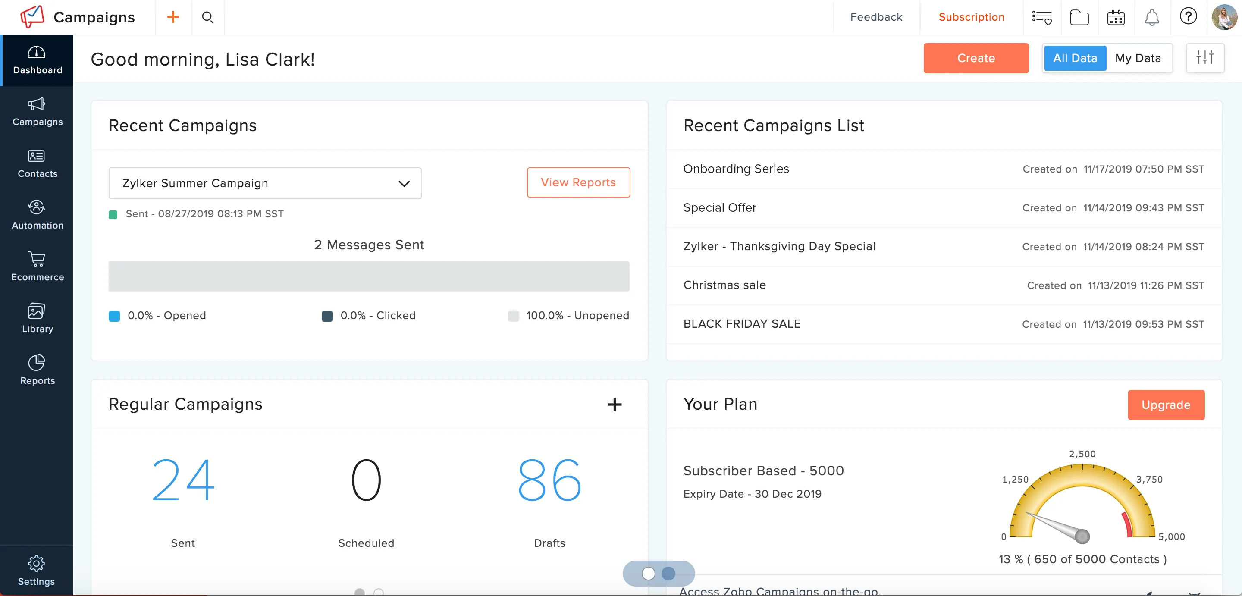Open the dashboard customize sliders icon
This screenshot has height=596, width=1242.
1204,58
